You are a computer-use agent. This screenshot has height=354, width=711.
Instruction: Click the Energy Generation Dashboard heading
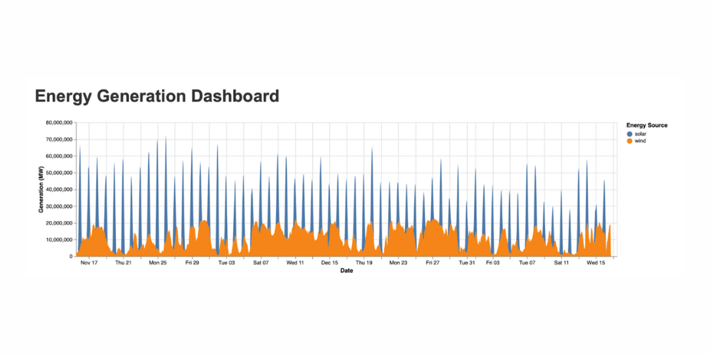pos(157,96)
